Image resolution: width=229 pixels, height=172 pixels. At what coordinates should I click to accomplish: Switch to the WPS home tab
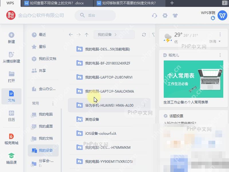[10, 3]
